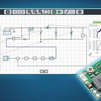
Task: Select the voltmeter V block
Action: point(83,35)
